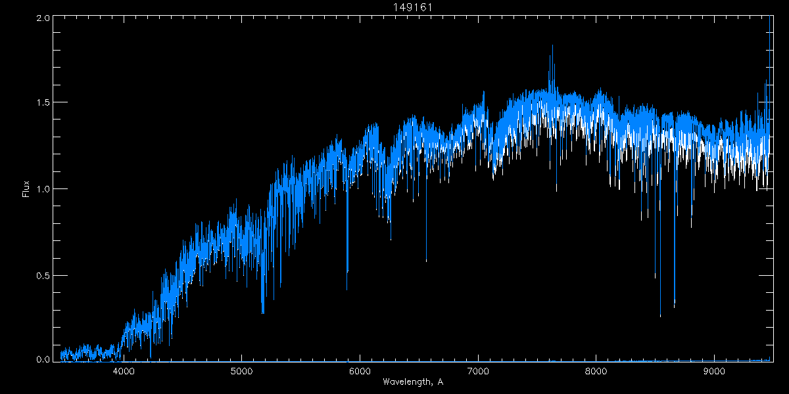Select the Flux y-axis label
Screen dimensions: 789x394
26,188
